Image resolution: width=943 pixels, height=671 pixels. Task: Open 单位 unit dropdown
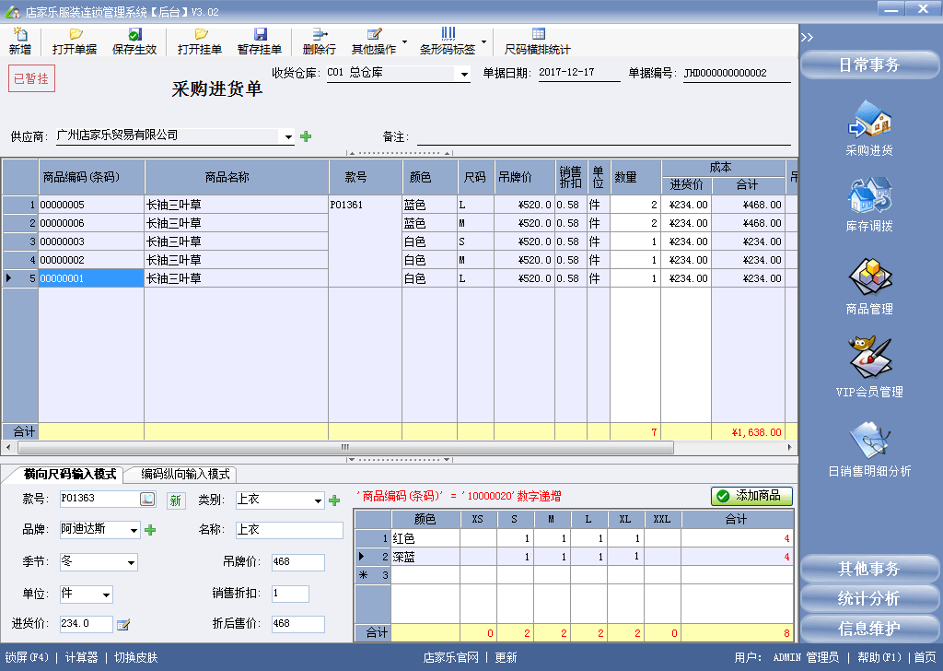tap(107, 595)
